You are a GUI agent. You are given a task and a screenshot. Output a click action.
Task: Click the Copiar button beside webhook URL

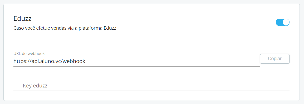274,59
